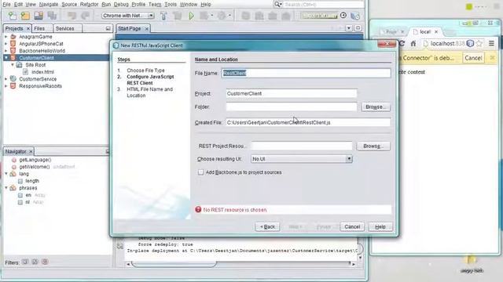Click the magnifier icon in the search box
This screenshot has width=503, height=282.
point(277,4)
